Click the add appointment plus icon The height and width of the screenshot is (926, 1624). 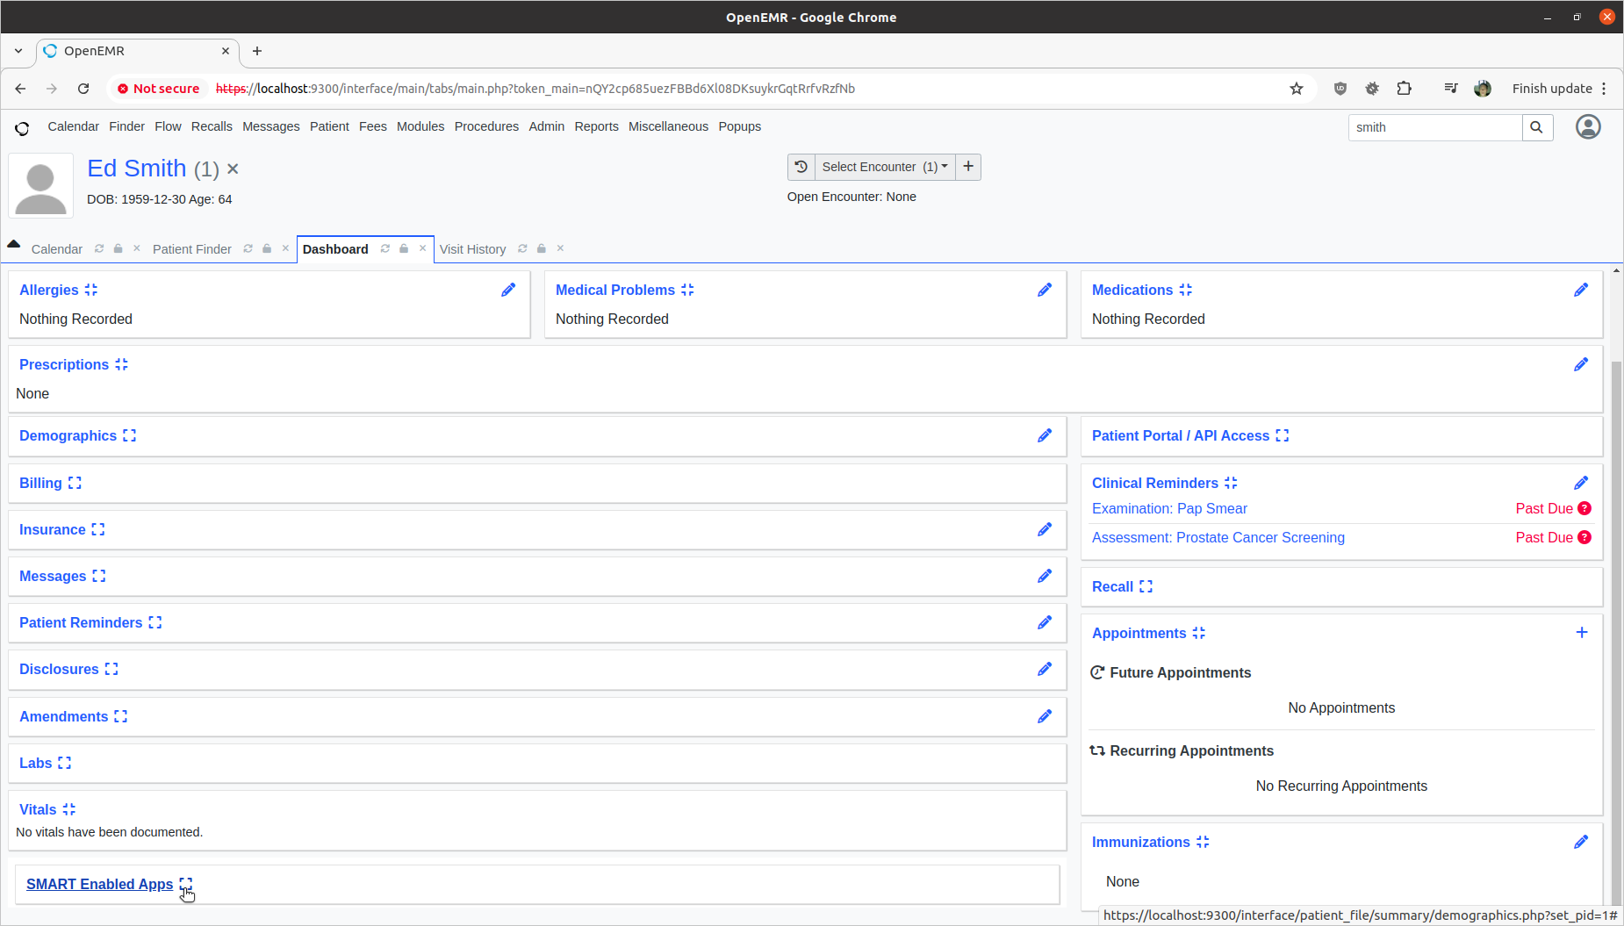[1581, 633]
